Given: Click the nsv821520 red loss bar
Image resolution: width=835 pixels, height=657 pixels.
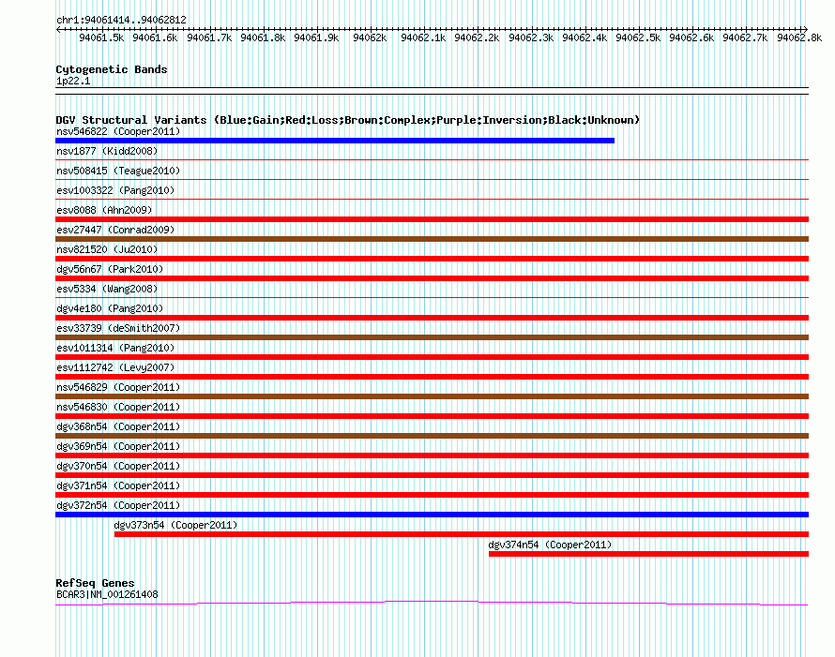Looking at the screenshot, I should click(x=432, y=259).
